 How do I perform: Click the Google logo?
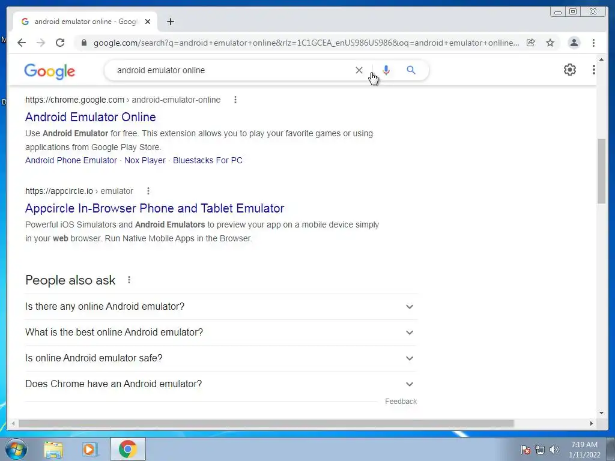pyautogui.click(x=49, y=71)
